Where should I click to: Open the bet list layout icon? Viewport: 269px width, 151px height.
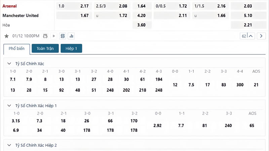[63, 36]
